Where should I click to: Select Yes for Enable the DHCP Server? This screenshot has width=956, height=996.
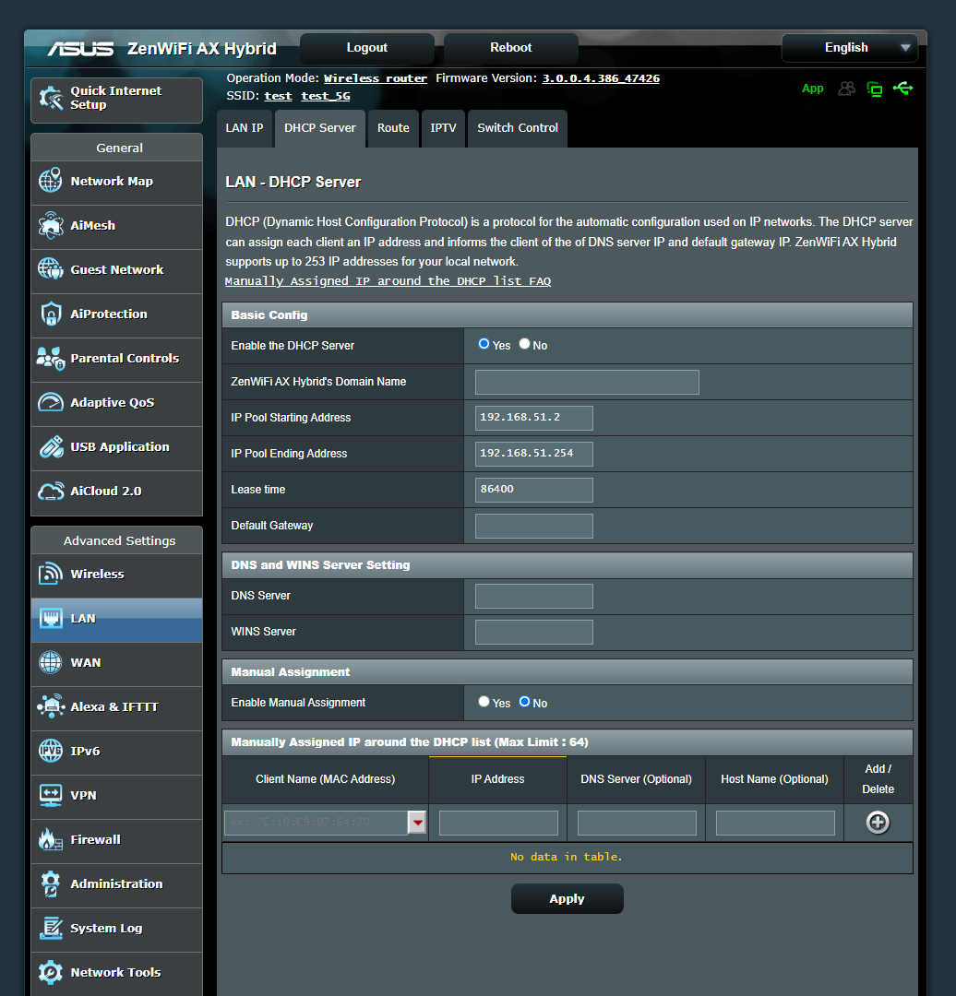(x=484, y=342)
